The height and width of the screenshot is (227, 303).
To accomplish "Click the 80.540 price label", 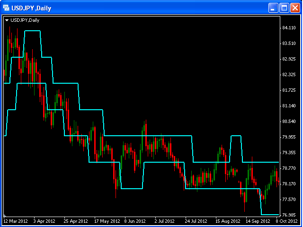I will coord(289,122).
